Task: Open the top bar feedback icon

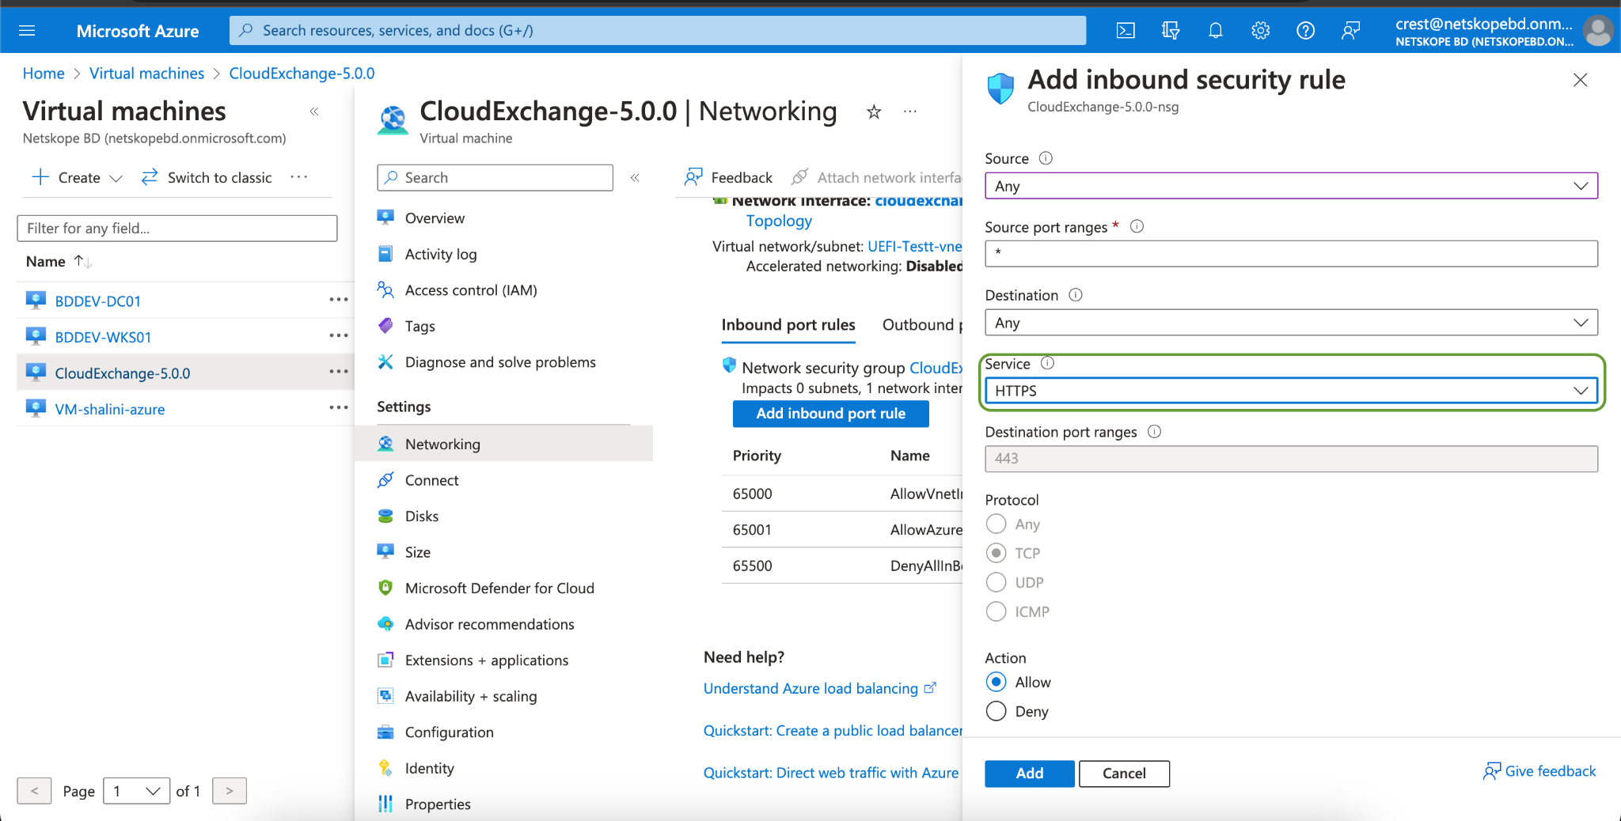Action: [1351, 31]
